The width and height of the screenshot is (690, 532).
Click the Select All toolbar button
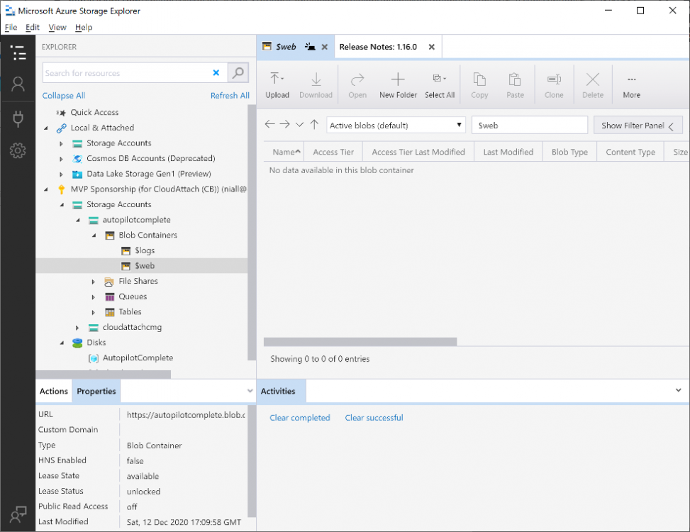tap(440, 85)
